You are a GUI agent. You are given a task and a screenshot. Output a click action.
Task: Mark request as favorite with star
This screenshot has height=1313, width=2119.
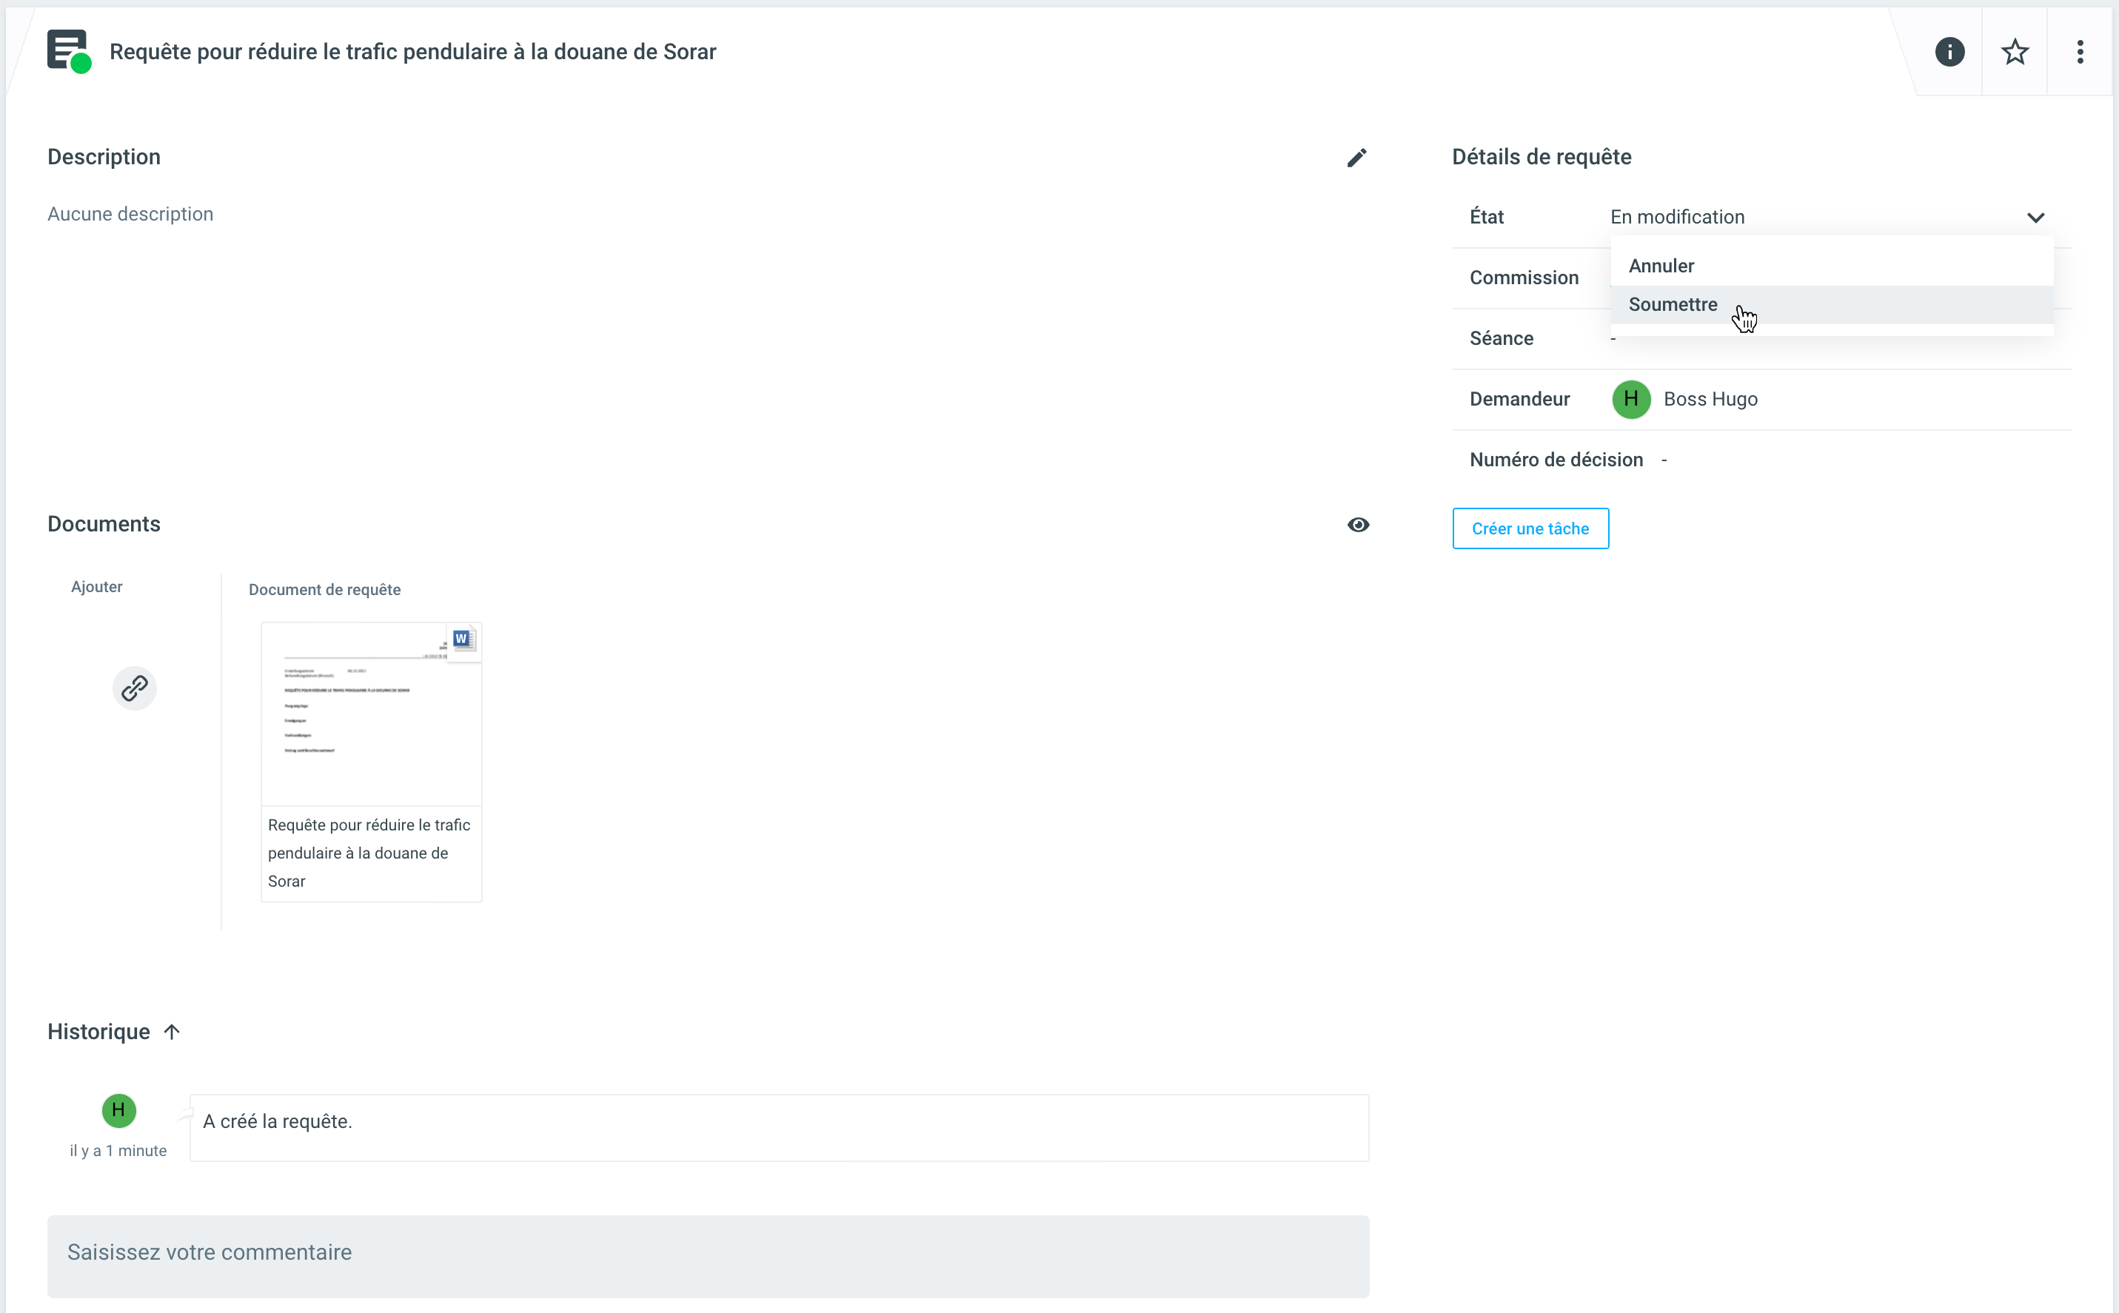[2014, 52]
